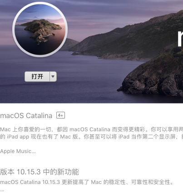Viewport: 183px width, 193px height.
Task: Click the large white letter on the banner
Action: coord(180,38)
